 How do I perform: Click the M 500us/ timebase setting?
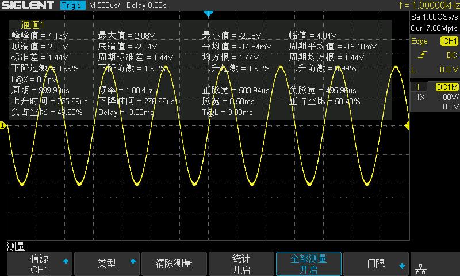tap(104, 5)
